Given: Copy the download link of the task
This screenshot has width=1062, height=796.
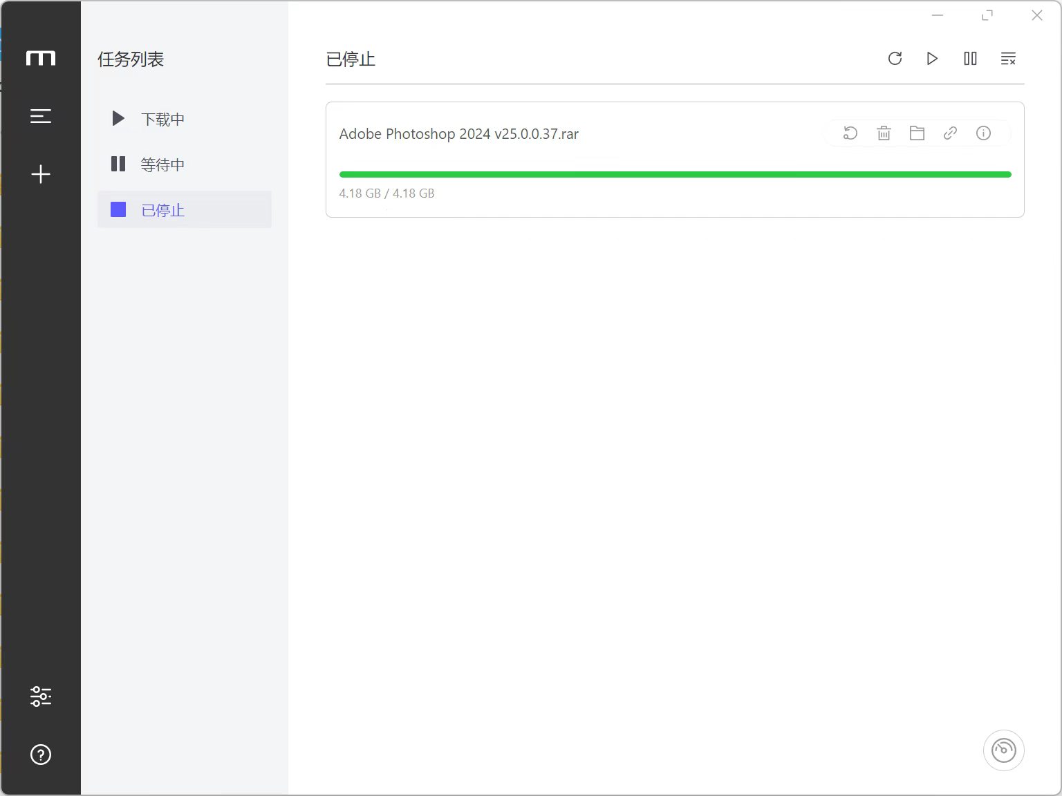Looking at the screenshot, I should tap(950, 133).
